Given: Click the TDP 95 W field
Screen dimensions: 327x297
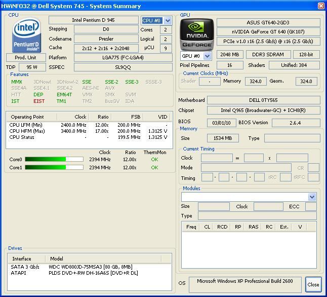Looking at the screenshot, I should 32,67.
